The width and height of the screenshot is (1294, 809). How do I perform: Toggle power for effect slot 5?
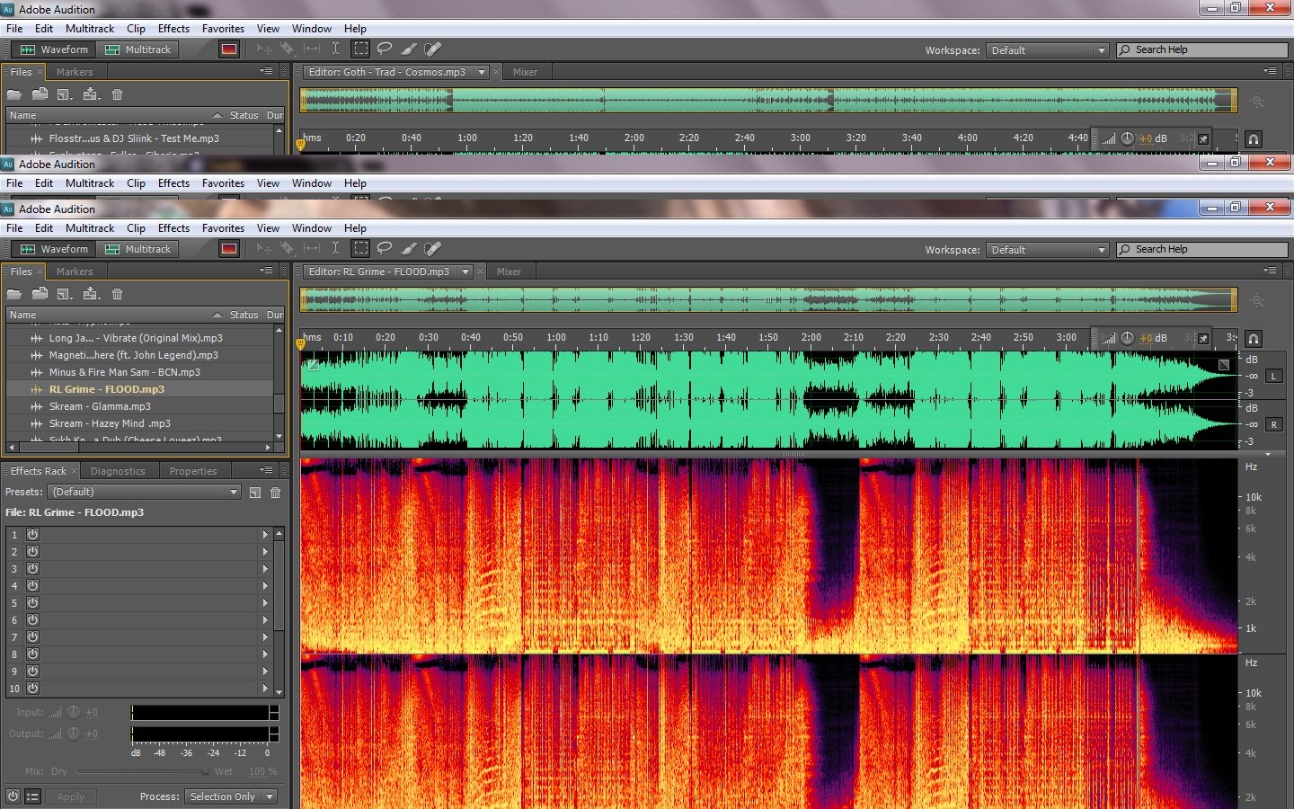[33, 603]
